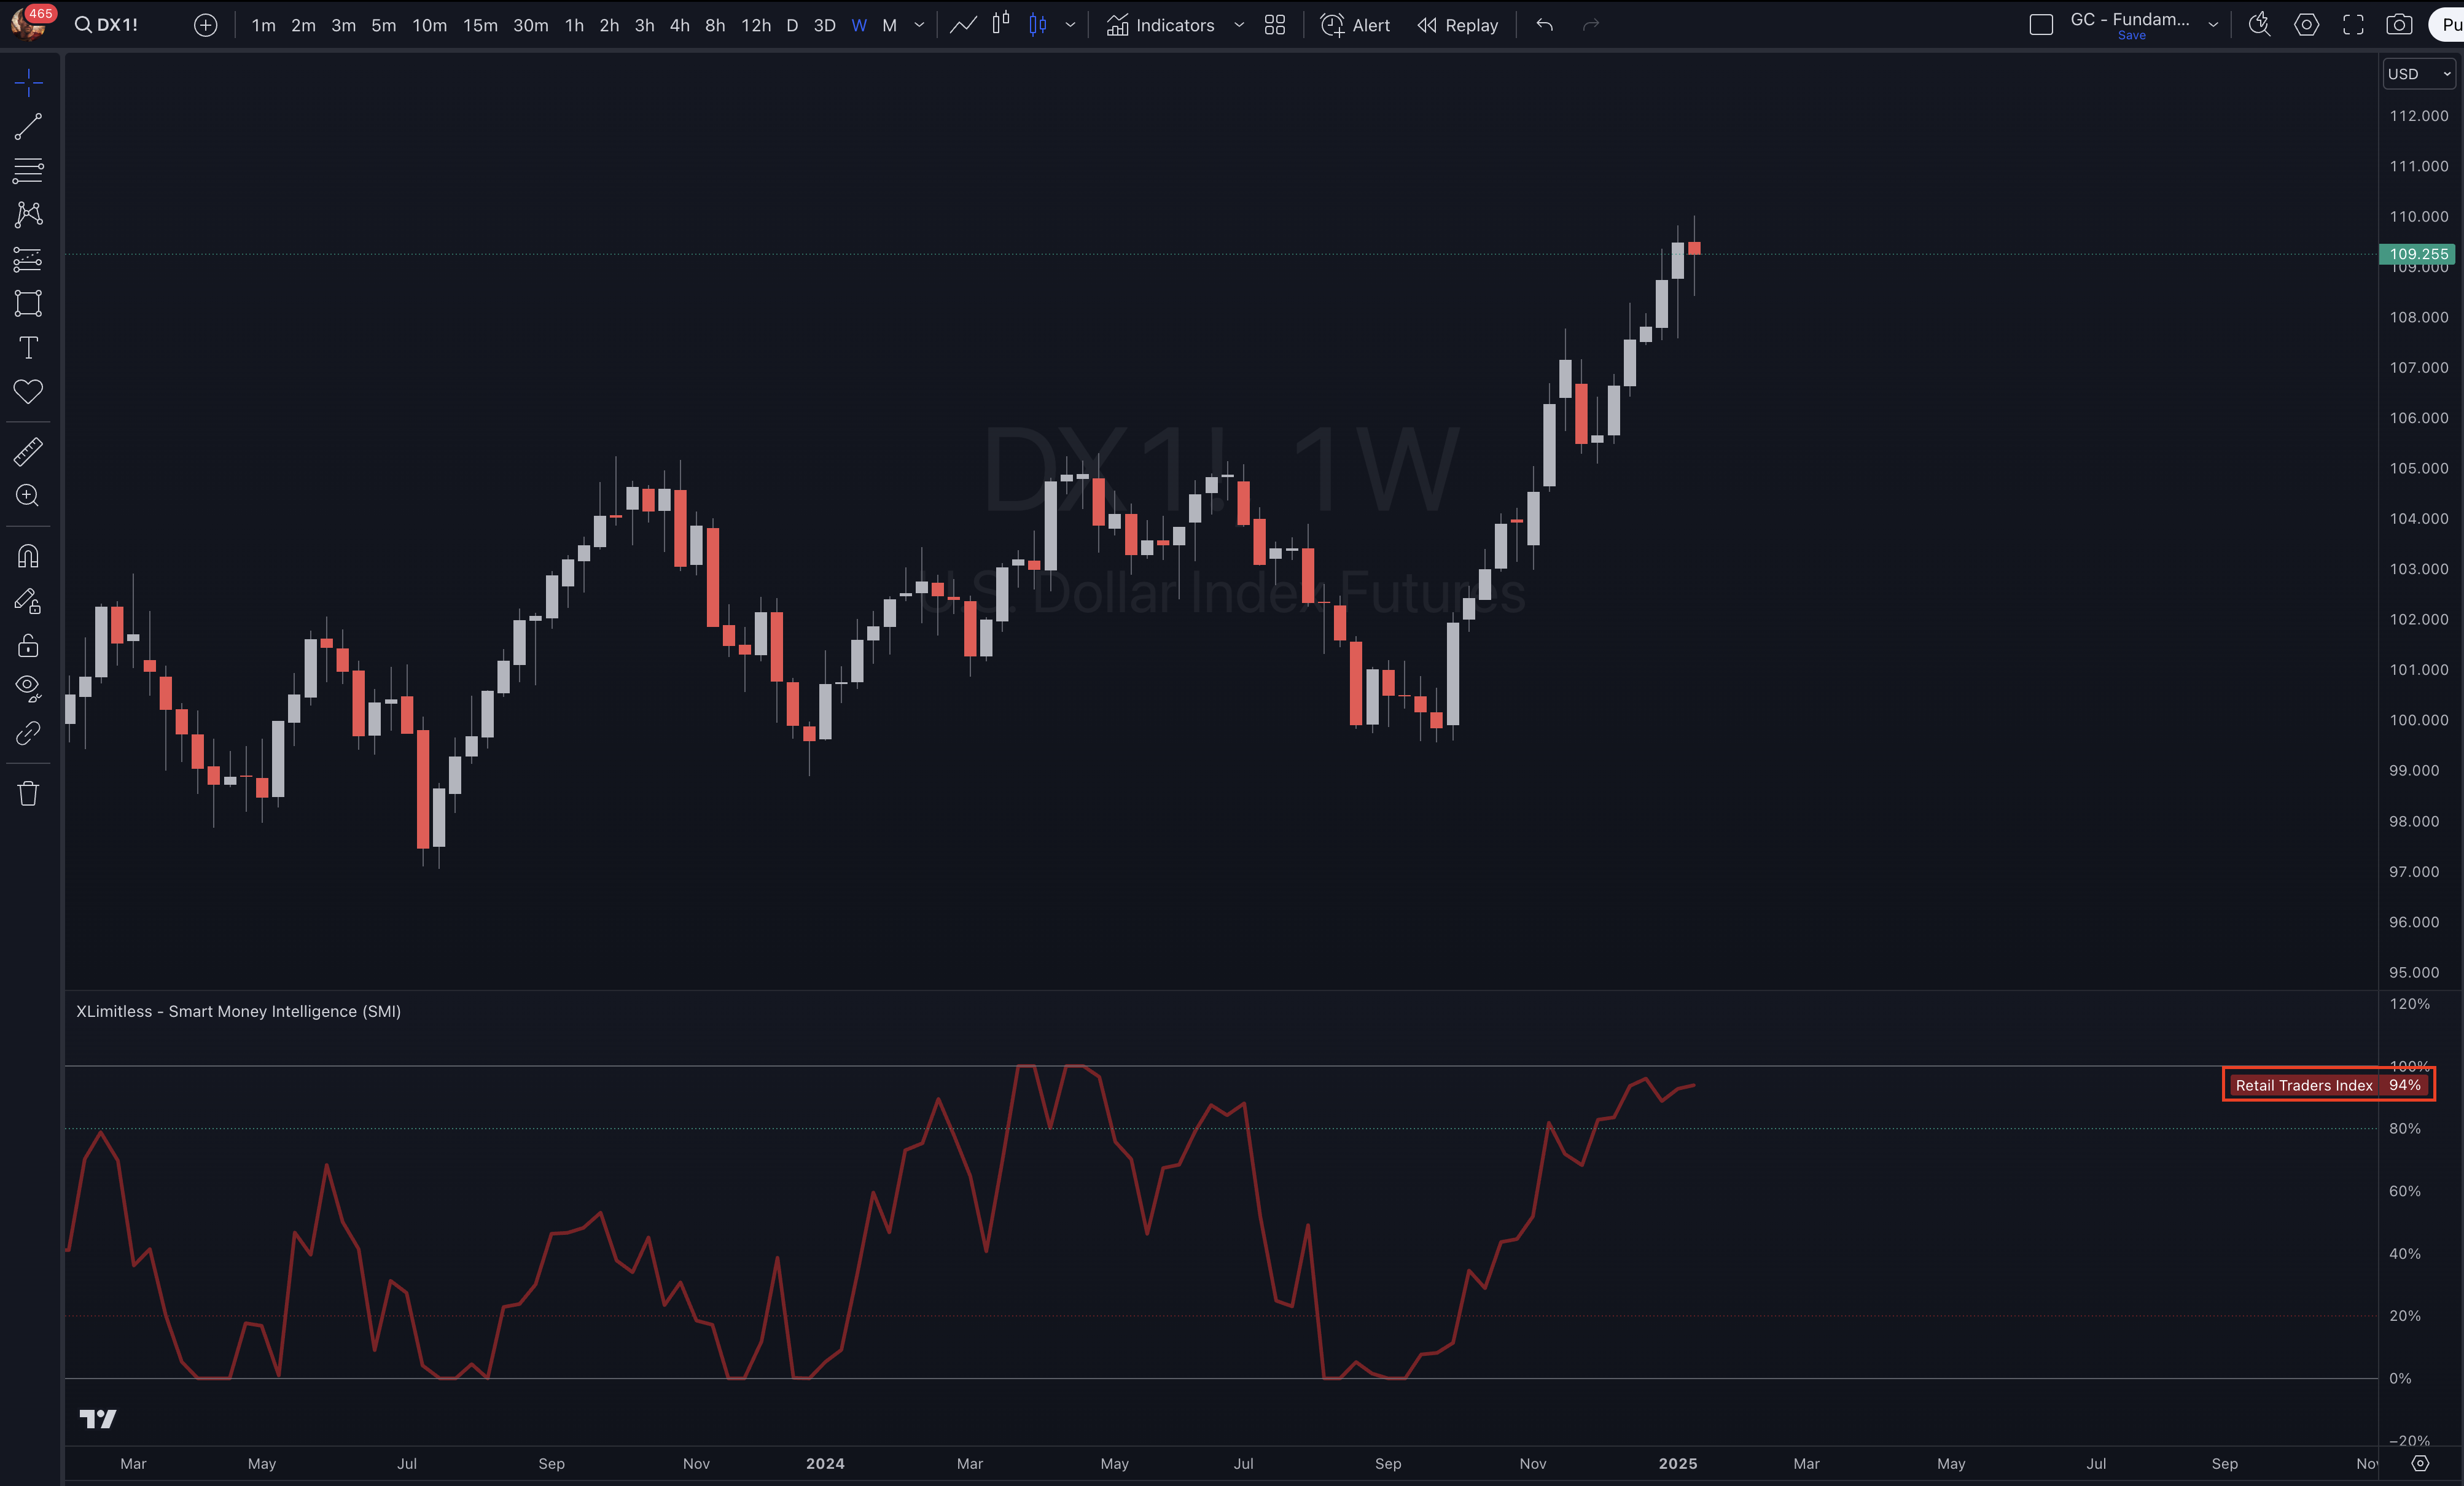Pick the ruler measure tool

28,452
